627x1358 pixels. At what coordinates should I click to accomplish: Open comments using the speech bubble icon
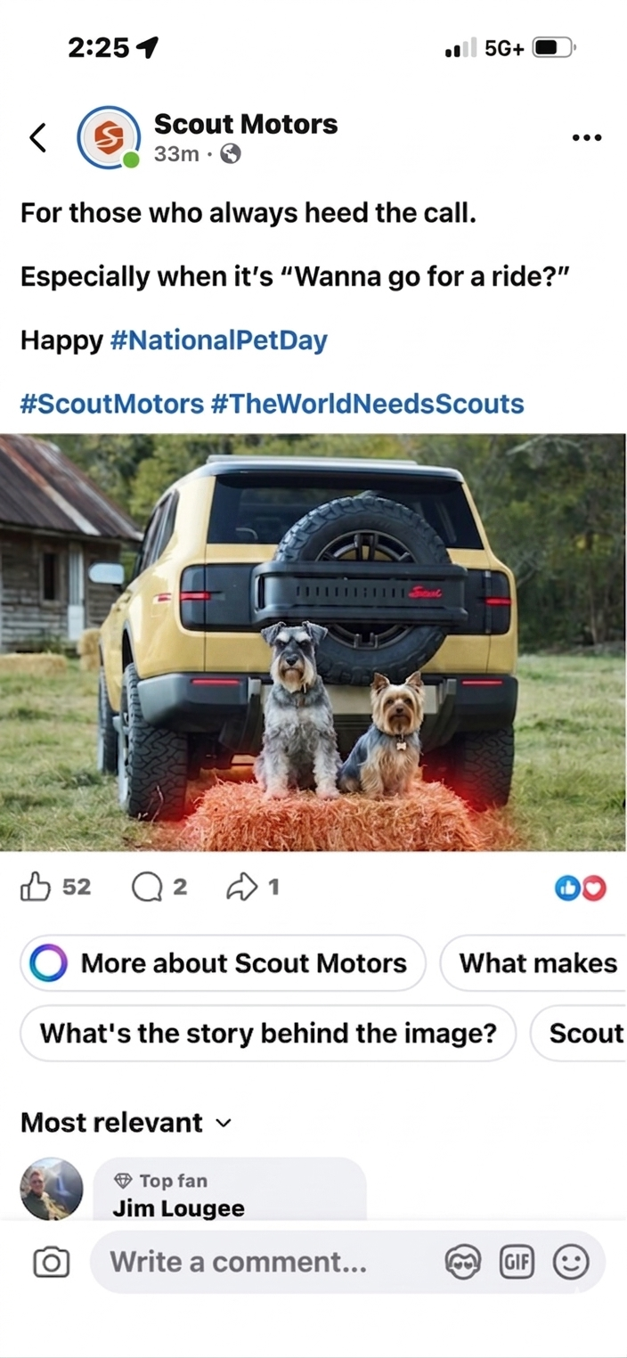click(x=146, y=888)
